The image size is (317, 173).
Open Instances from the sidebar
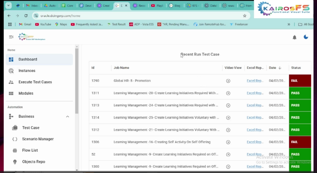click(27, 71)
